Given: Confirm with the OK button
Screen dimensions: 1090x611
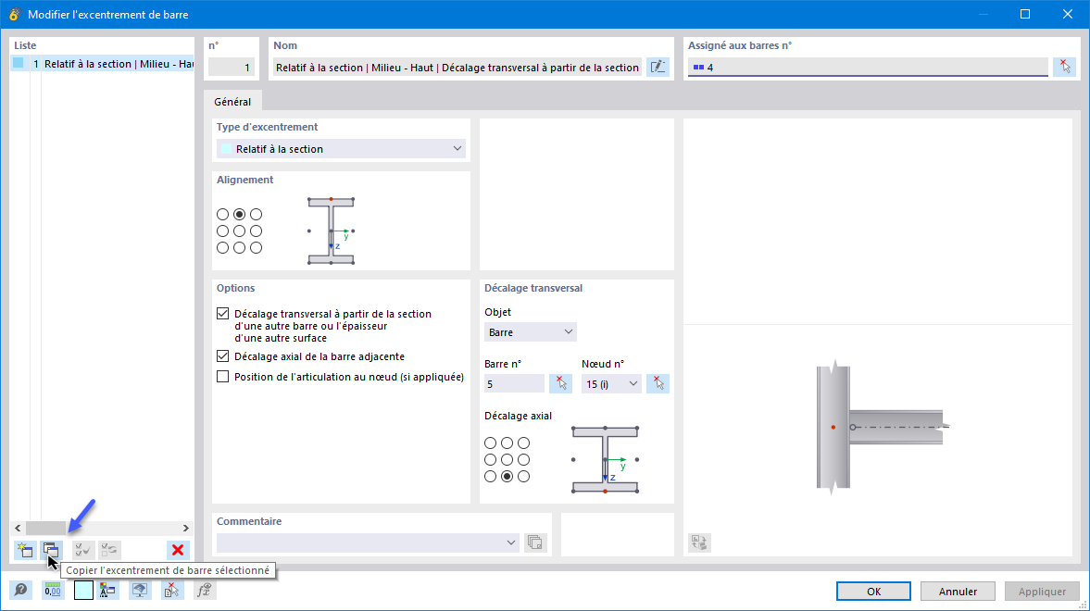Looking at the screenshot, I should [873, 591].
